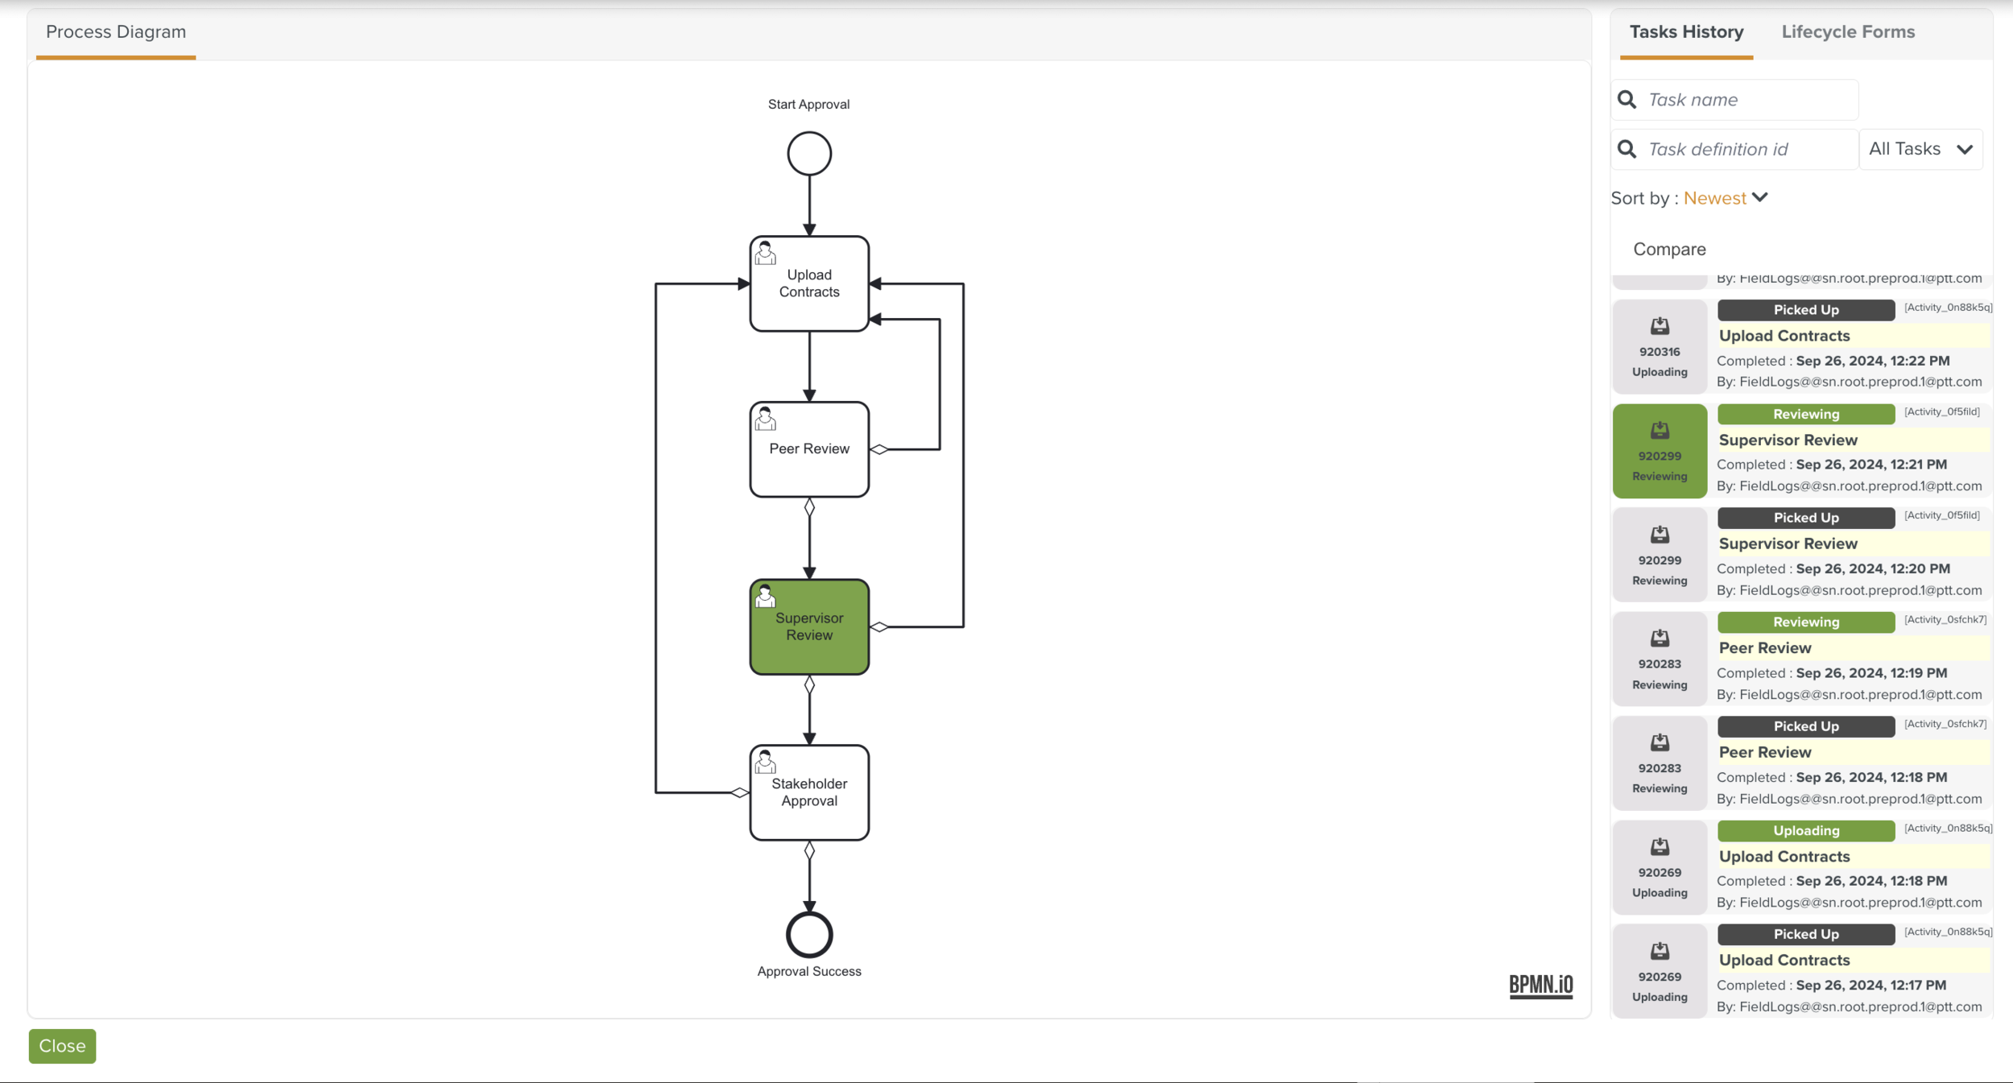Viewport: 2013px width, 1083px height.
Task: Click magnifier icon beside Task name field
Action: click(1627, 100)
